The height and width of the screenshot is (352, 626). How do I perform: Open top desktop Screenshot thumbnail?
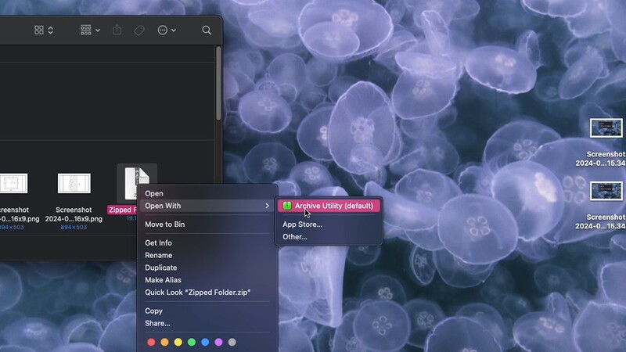[606, 128]
